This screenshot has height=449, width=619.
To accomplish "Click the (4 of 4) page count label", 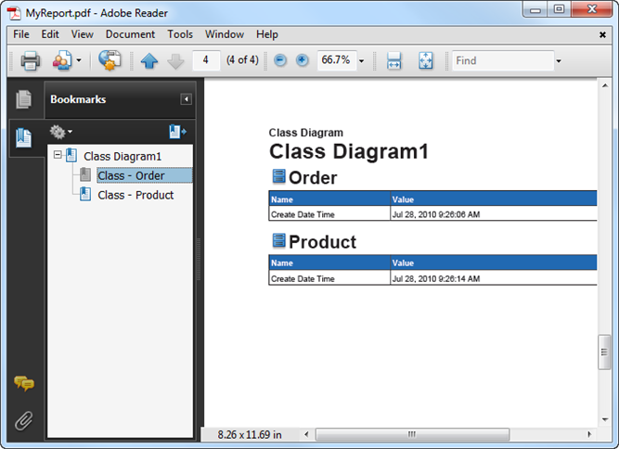I will pyautogui.click(x=242, y=60).
